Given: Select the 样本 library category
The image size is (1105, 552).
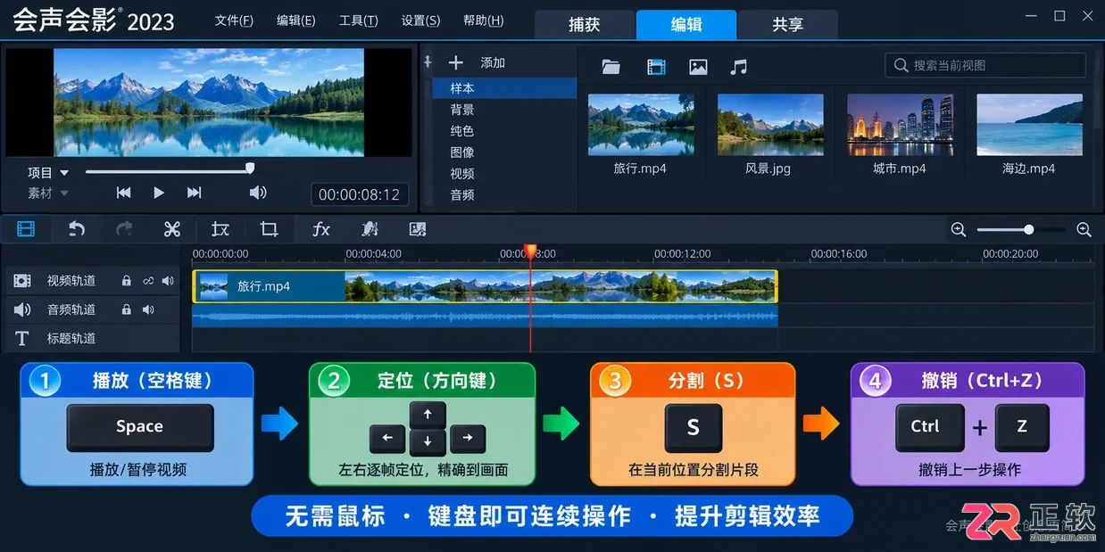Looking at the screenshot, I should 504,88.
